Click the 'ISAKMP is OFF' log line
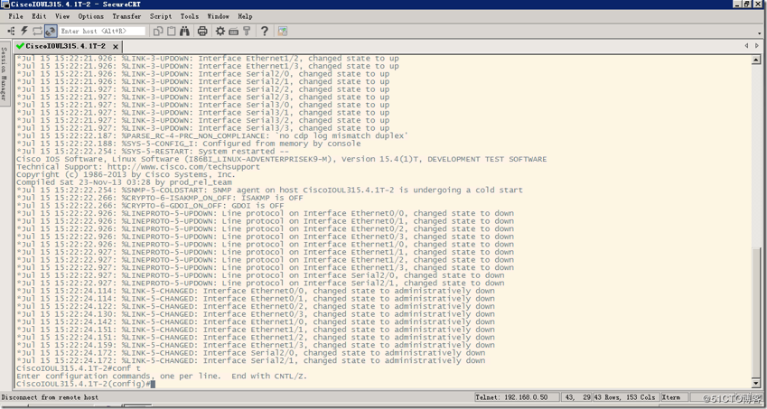 click(x=160, y=198)
